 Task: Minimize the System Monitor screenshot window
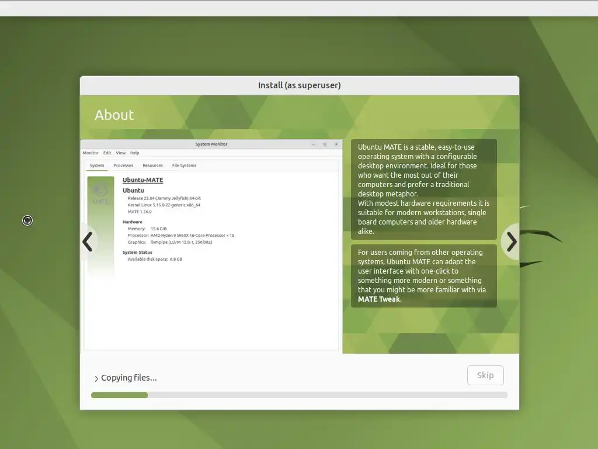314,144
